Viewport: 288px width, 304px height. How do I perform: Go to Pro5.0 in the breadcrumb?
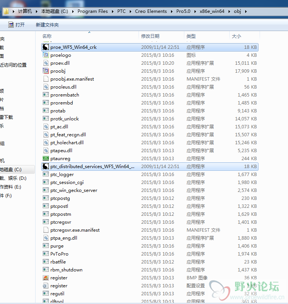coord(183,11)
